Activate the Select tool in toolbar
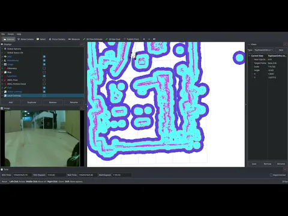Viewport: 288px width, 216px height. point(41,39)
